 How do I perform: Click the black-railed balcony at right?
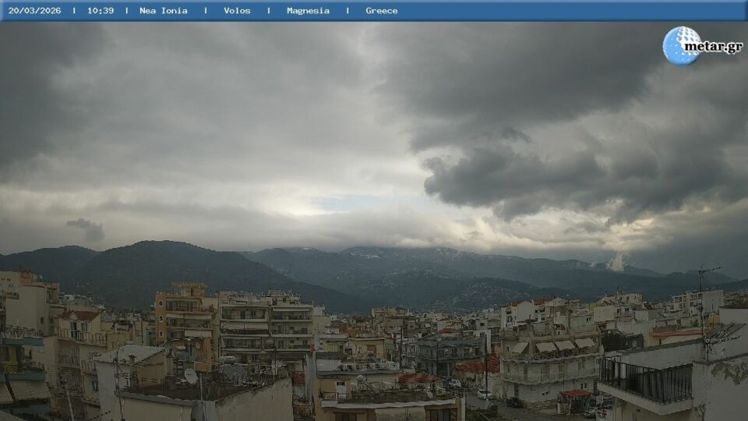point(647,380)
